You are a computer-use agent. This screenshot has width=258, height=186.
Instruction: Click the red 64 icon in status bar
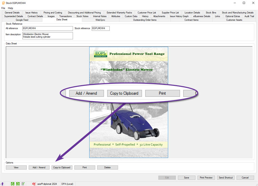pos(34,184)
